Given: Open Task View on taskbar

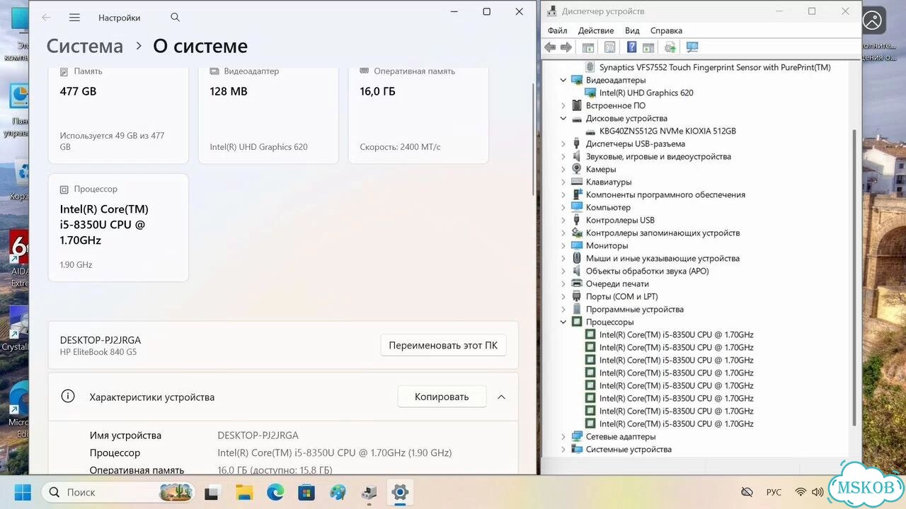Looking at the screenshot, I should pos(212,492).
